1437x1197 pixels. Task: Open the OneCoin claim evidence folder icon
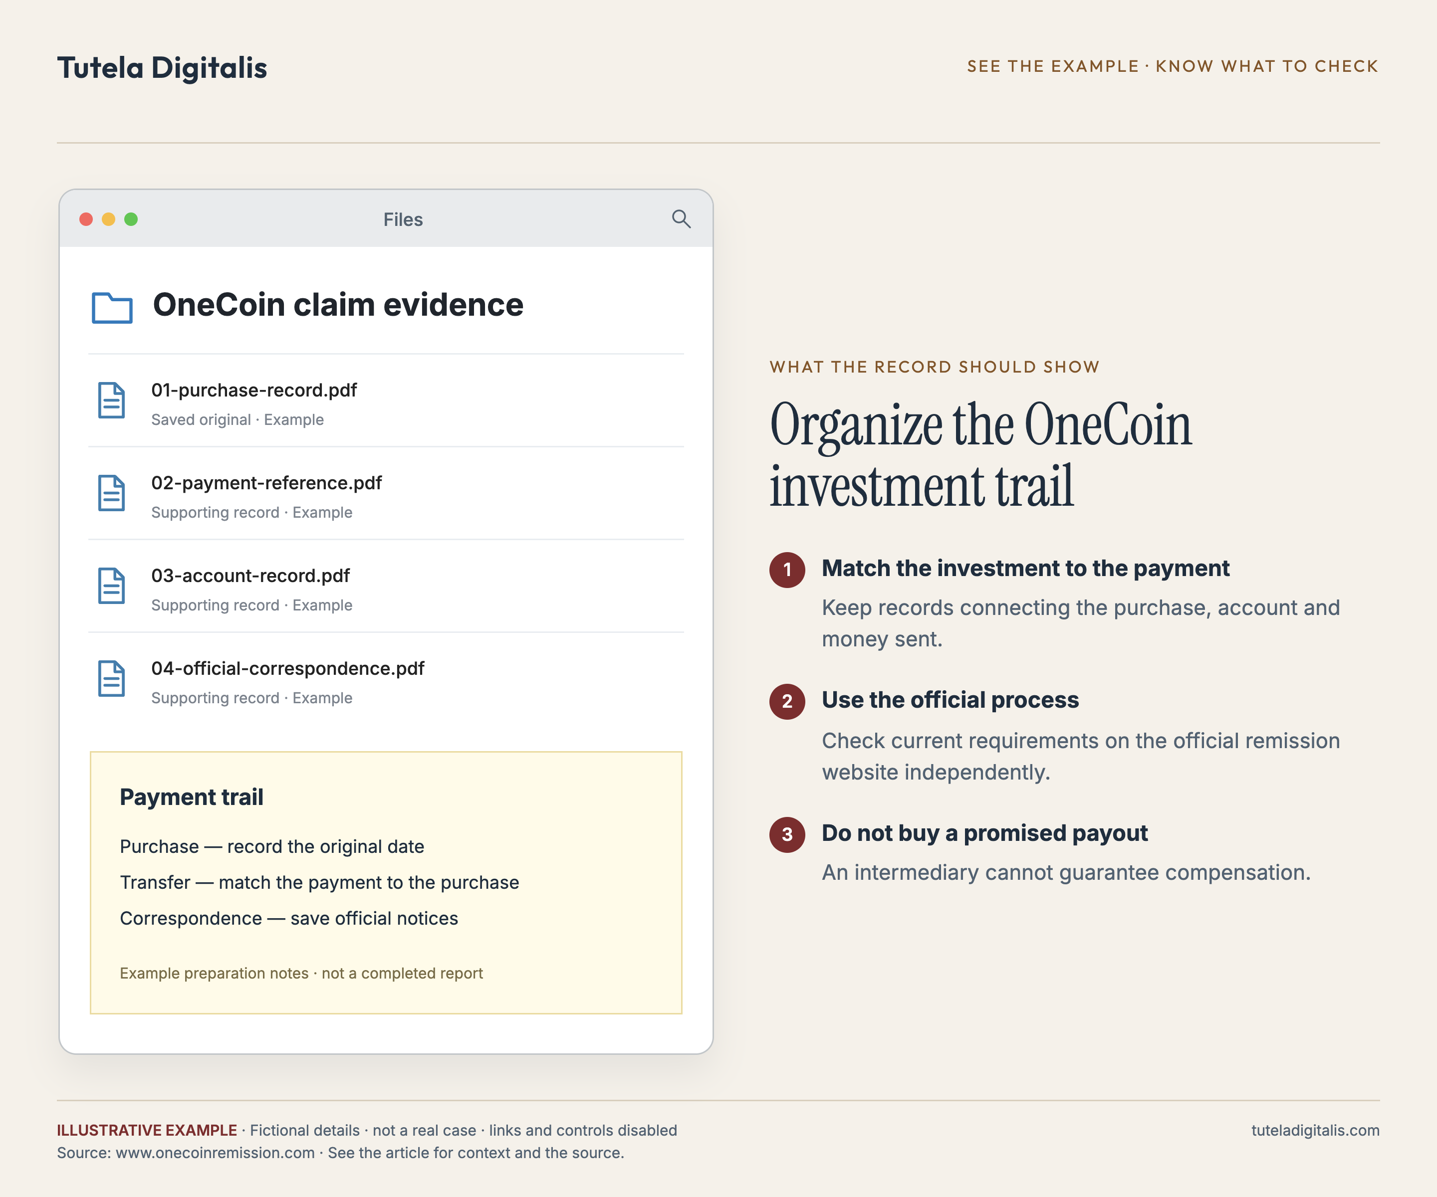[x=112, y=307]
